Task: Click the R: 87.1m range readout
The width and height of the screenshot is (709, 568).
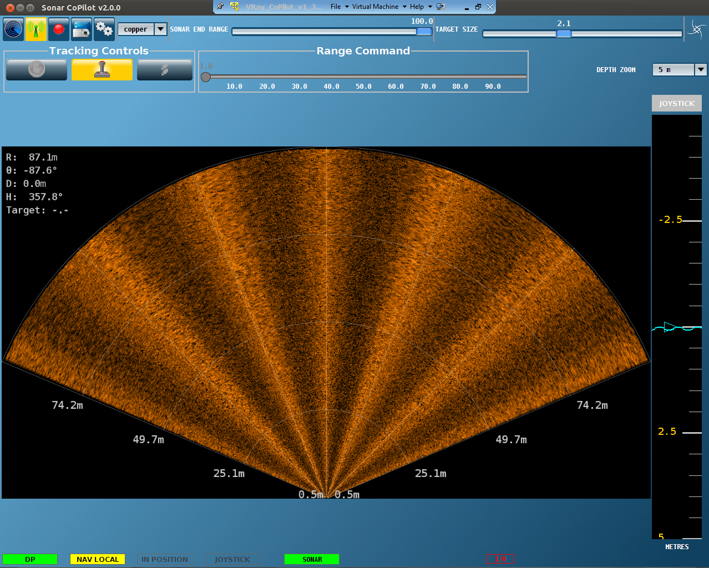Action: tap(32, 157)
